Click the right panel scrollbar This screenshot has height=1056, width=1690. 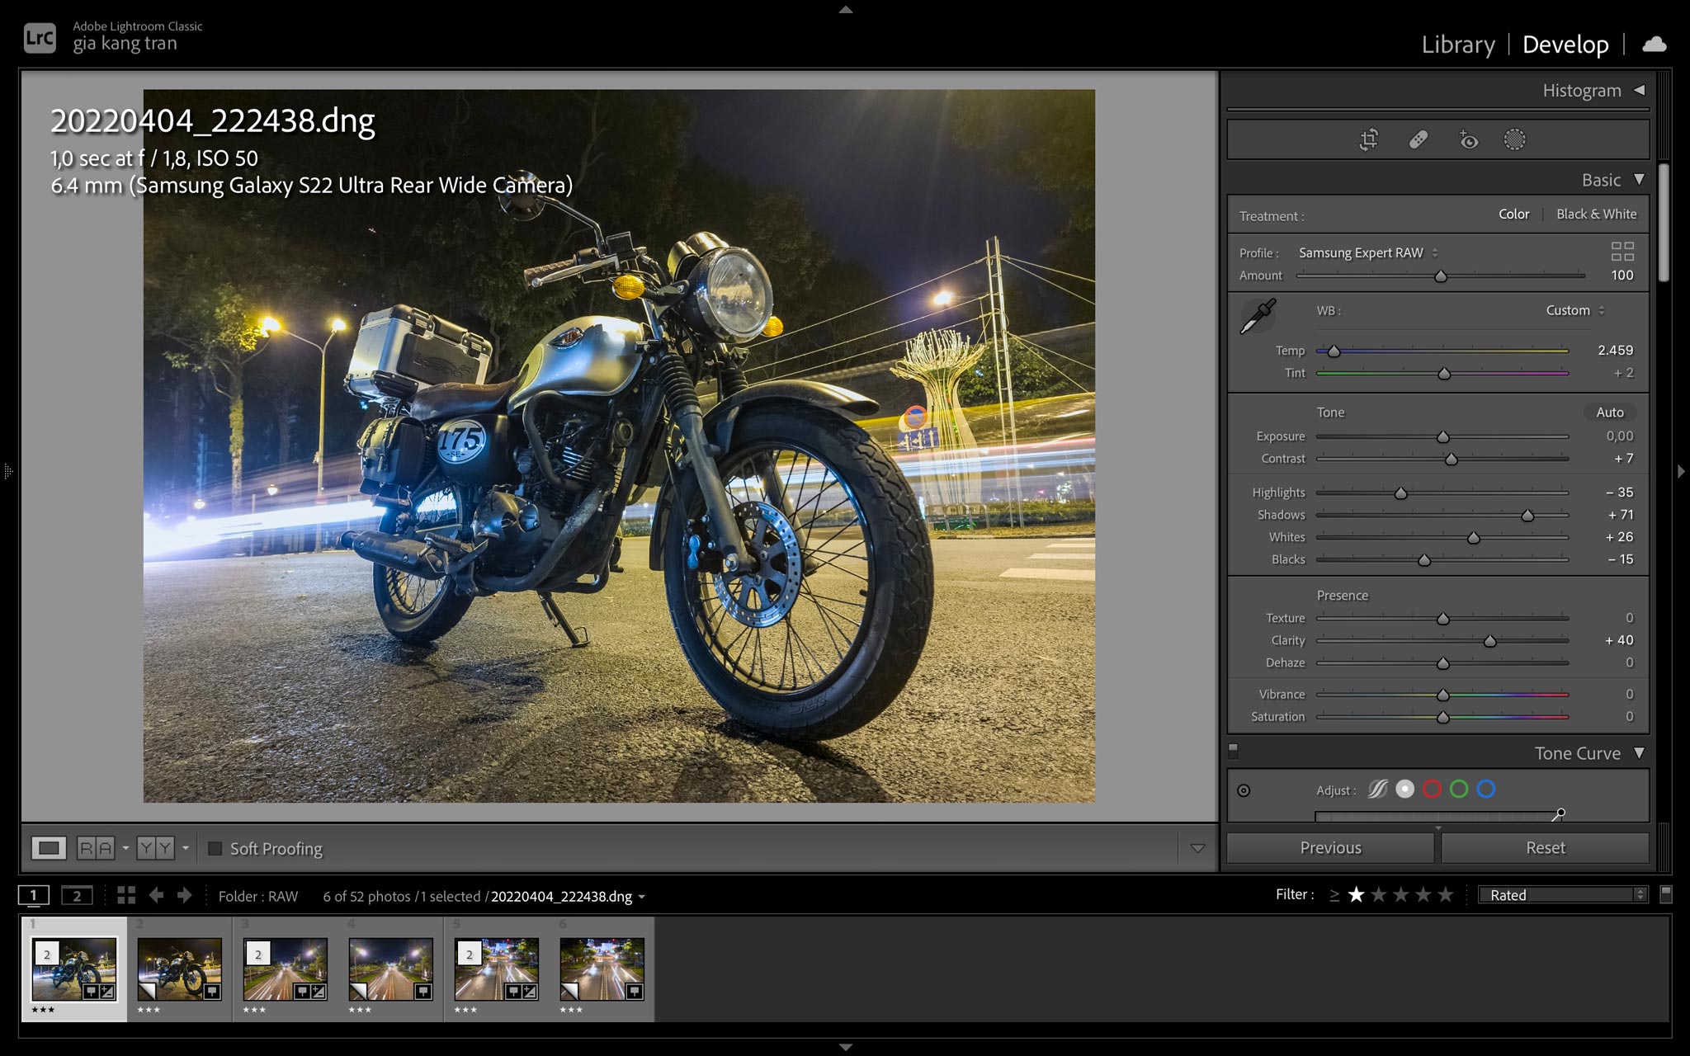pyautogui.click(x=1664, y=223)
